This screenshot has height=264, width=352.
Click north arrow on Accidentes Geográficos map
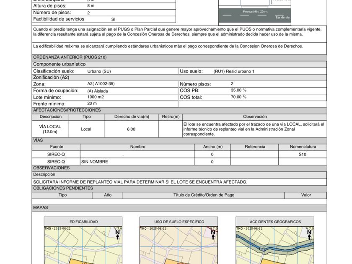pos(309,234)
